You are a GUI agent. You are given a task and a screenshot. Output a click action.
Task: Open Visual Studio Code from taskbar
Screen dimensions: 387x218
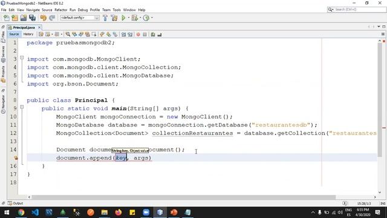coord(35,213)
